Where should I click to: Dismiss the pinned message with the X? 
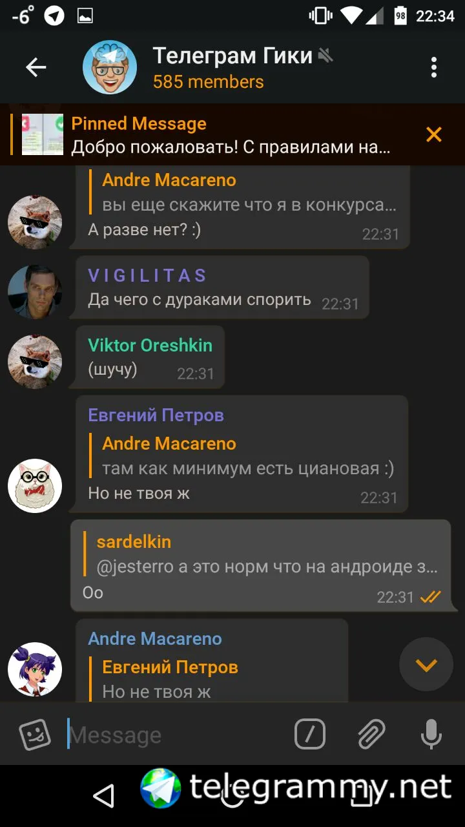[x=433, y=134]
